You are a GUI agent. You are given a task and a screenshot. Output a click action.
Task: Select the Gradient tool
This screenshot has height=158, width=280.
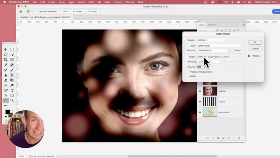pyautogui.click(x=12, y=80)
